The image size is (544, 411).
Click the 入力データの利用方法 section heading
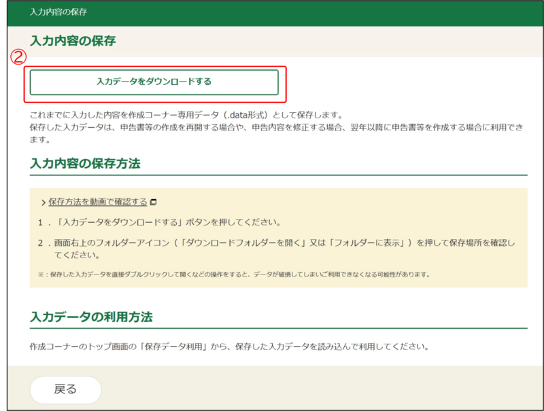[91, 317]
